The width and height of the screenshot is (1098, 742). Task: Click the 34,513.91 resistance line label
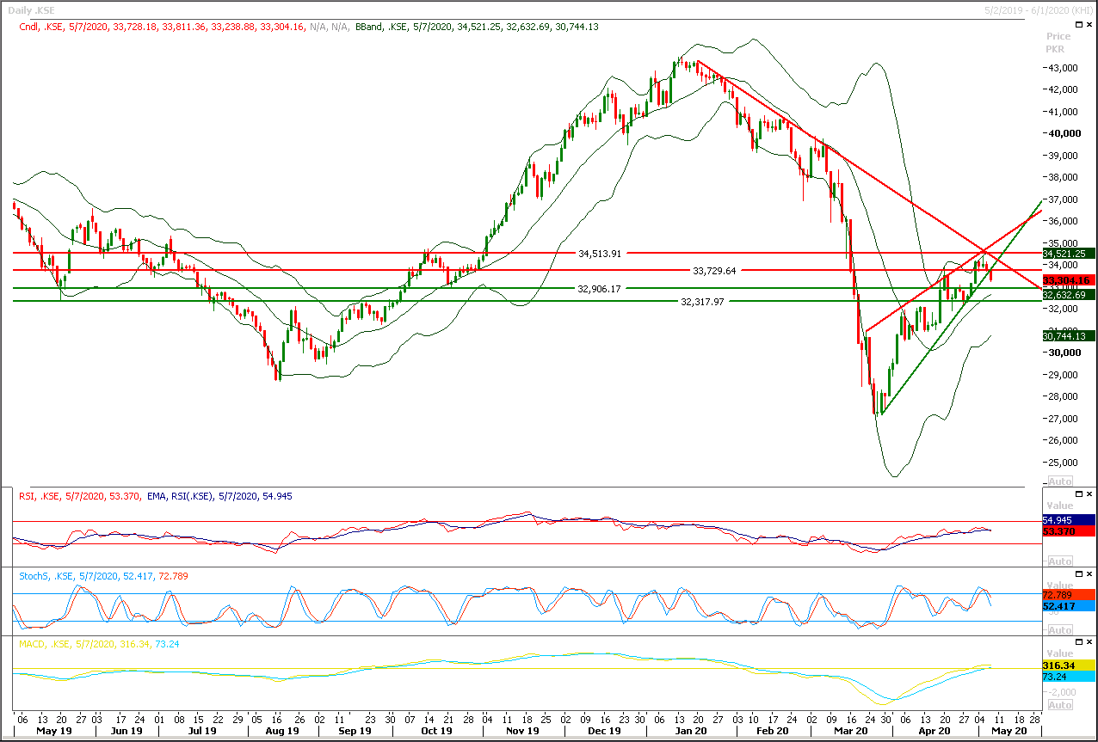click(x=600, y=254)
